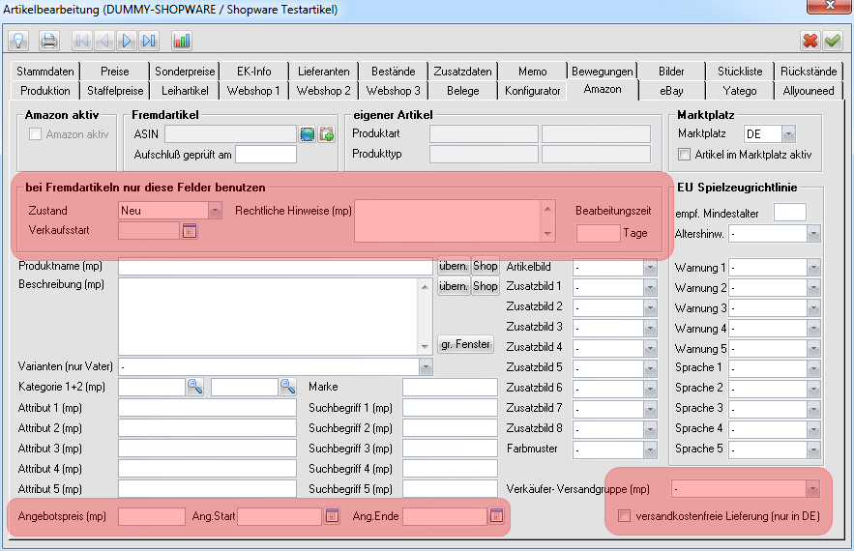Switch to the Stammdaten tab
The image size is (854, 551).
[x=45, y=72]
